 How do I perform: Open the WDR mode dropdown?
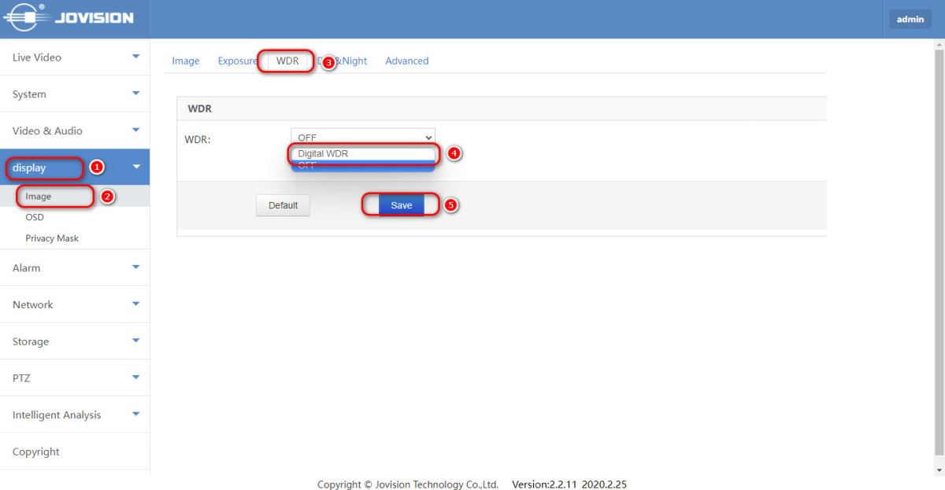[x=362, y=137]
